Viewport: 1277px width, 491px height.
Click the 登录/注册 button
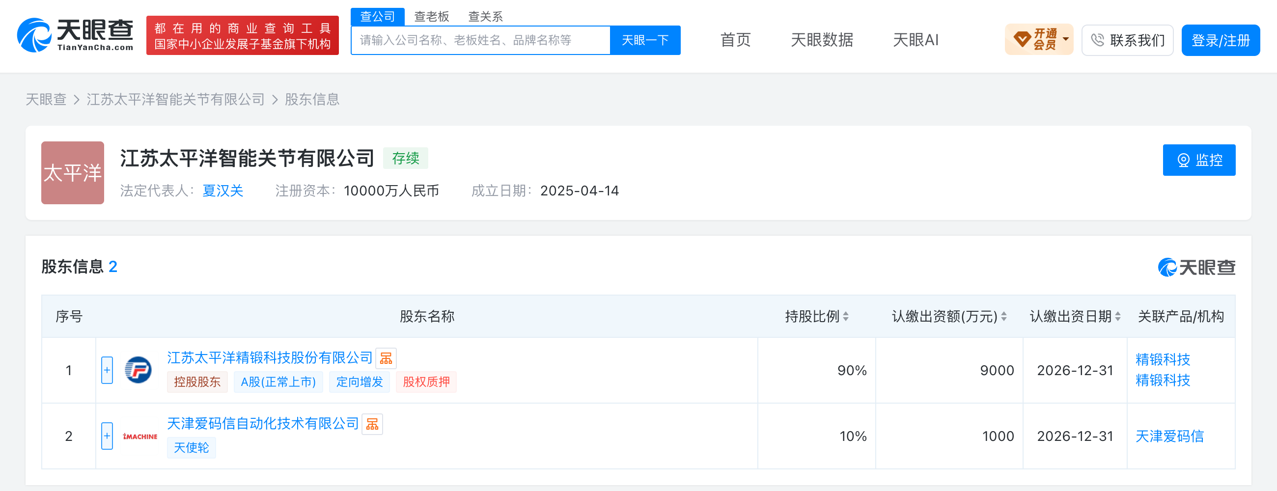point(1221,40)
